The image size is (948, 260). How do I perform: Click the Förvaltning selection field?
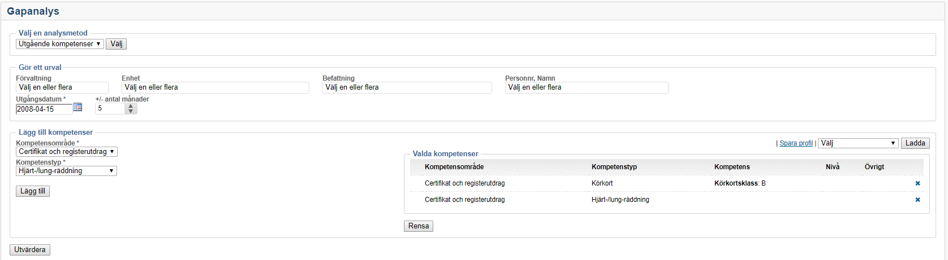click(62, 87)
